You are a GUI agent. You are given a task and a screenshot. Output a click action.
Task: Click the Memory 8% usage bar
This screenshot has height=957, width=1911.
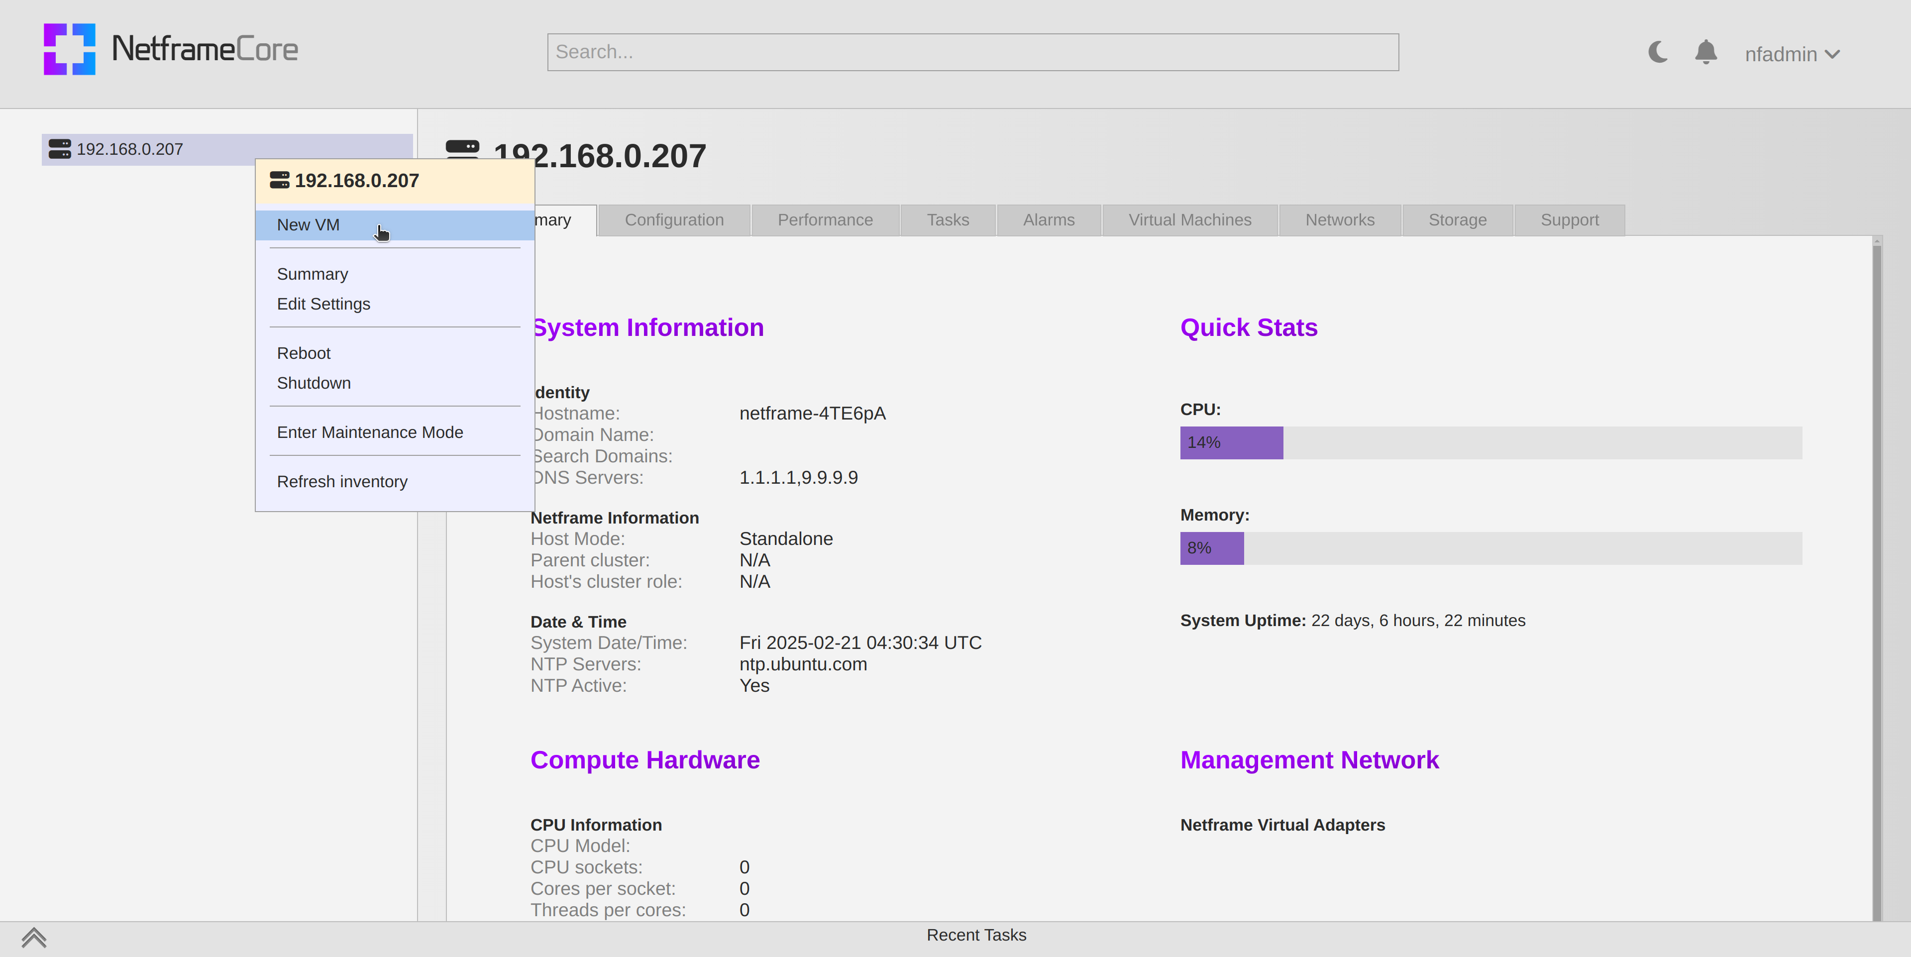[1490, 548]
